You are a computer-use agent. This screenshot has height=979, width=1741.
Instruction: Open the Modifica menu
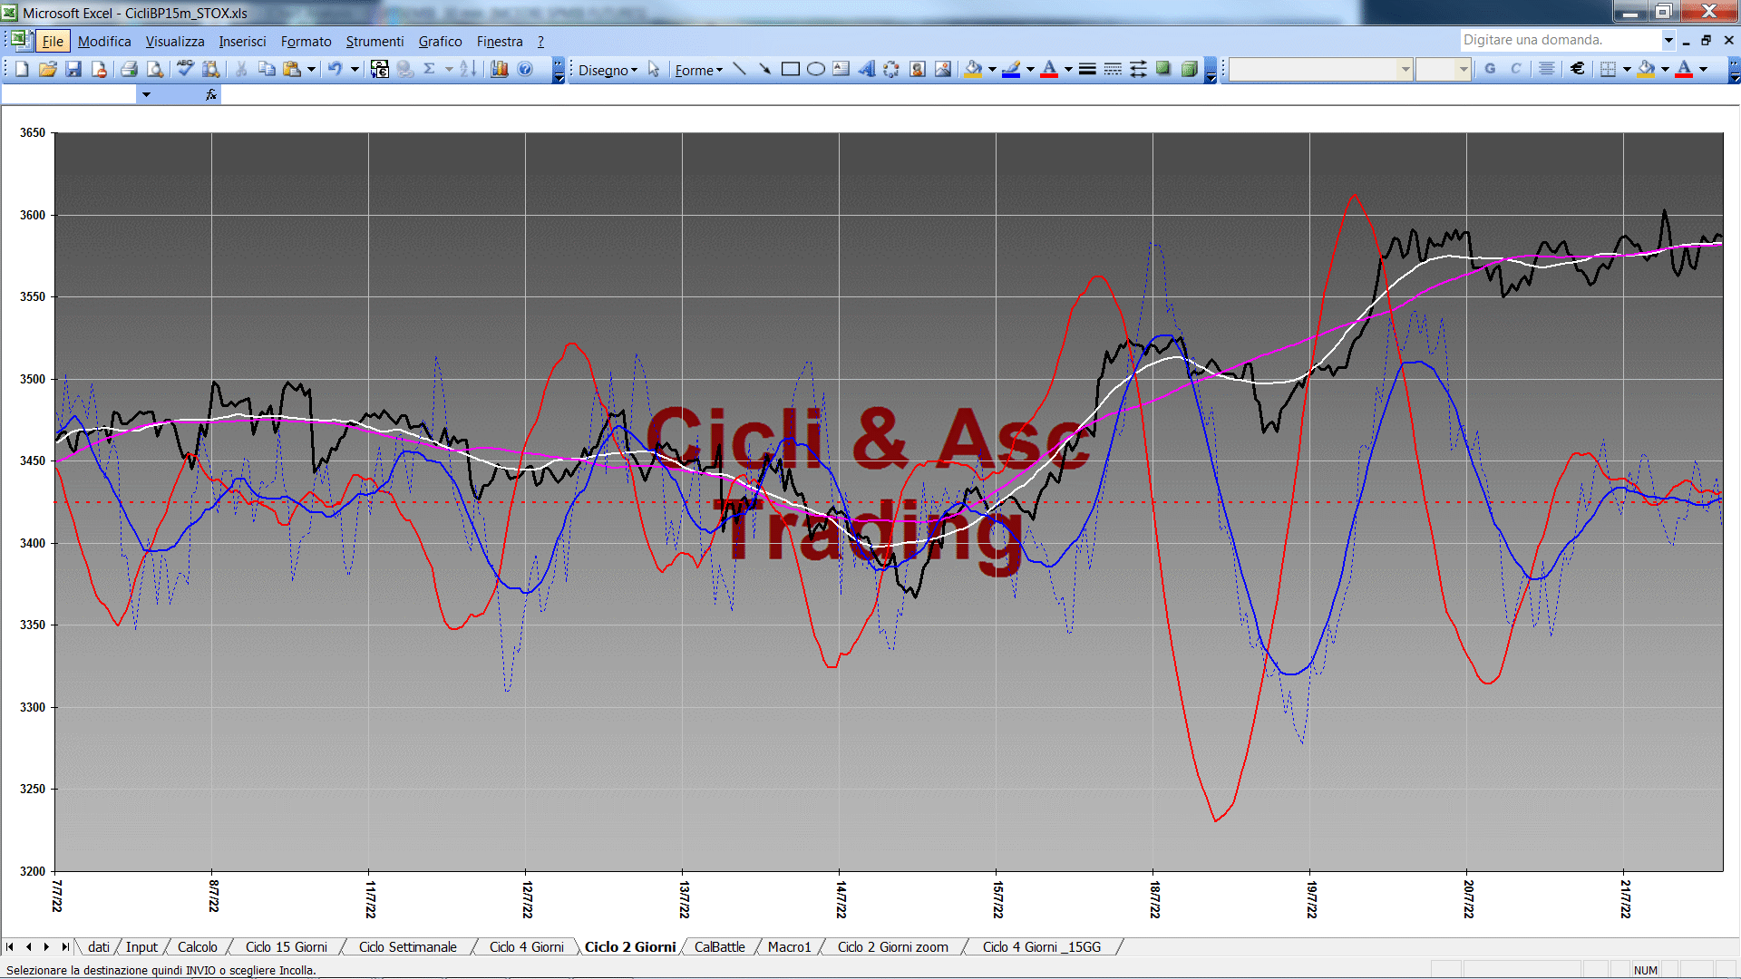pyautogui.click(x=104, y=42)
